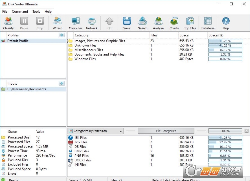This screenshot has height=181, width=250.
Task: Open the Command menu
Action: [x=20, y=11]
